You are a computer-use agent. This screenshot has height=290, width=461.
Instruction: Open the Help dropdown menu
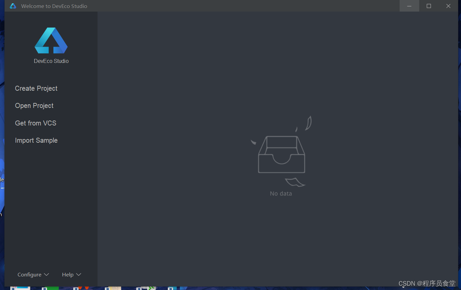click(71, 274)
